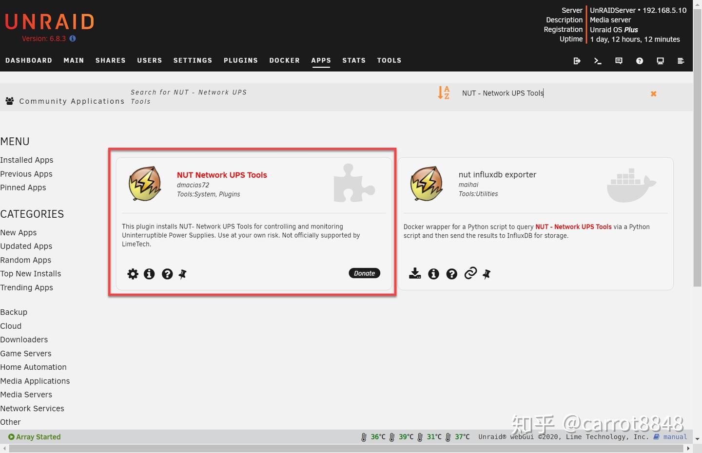702x453 pixels.
Task: Open the NUT - Network UPS Tools link
Action: 573,226
